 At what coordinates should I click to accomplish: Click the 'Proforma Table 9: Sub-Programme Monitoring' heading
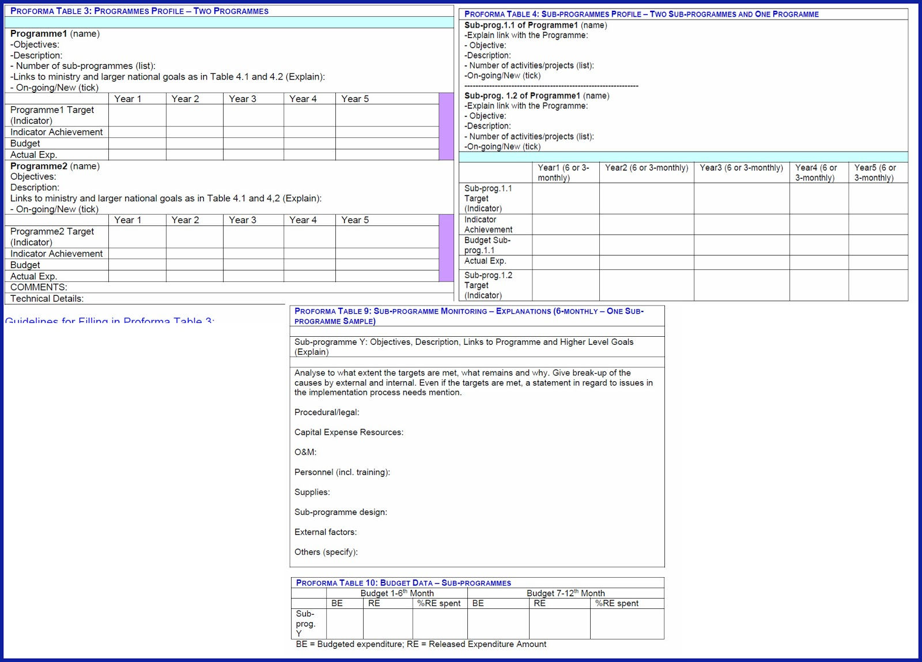point(469,316)
